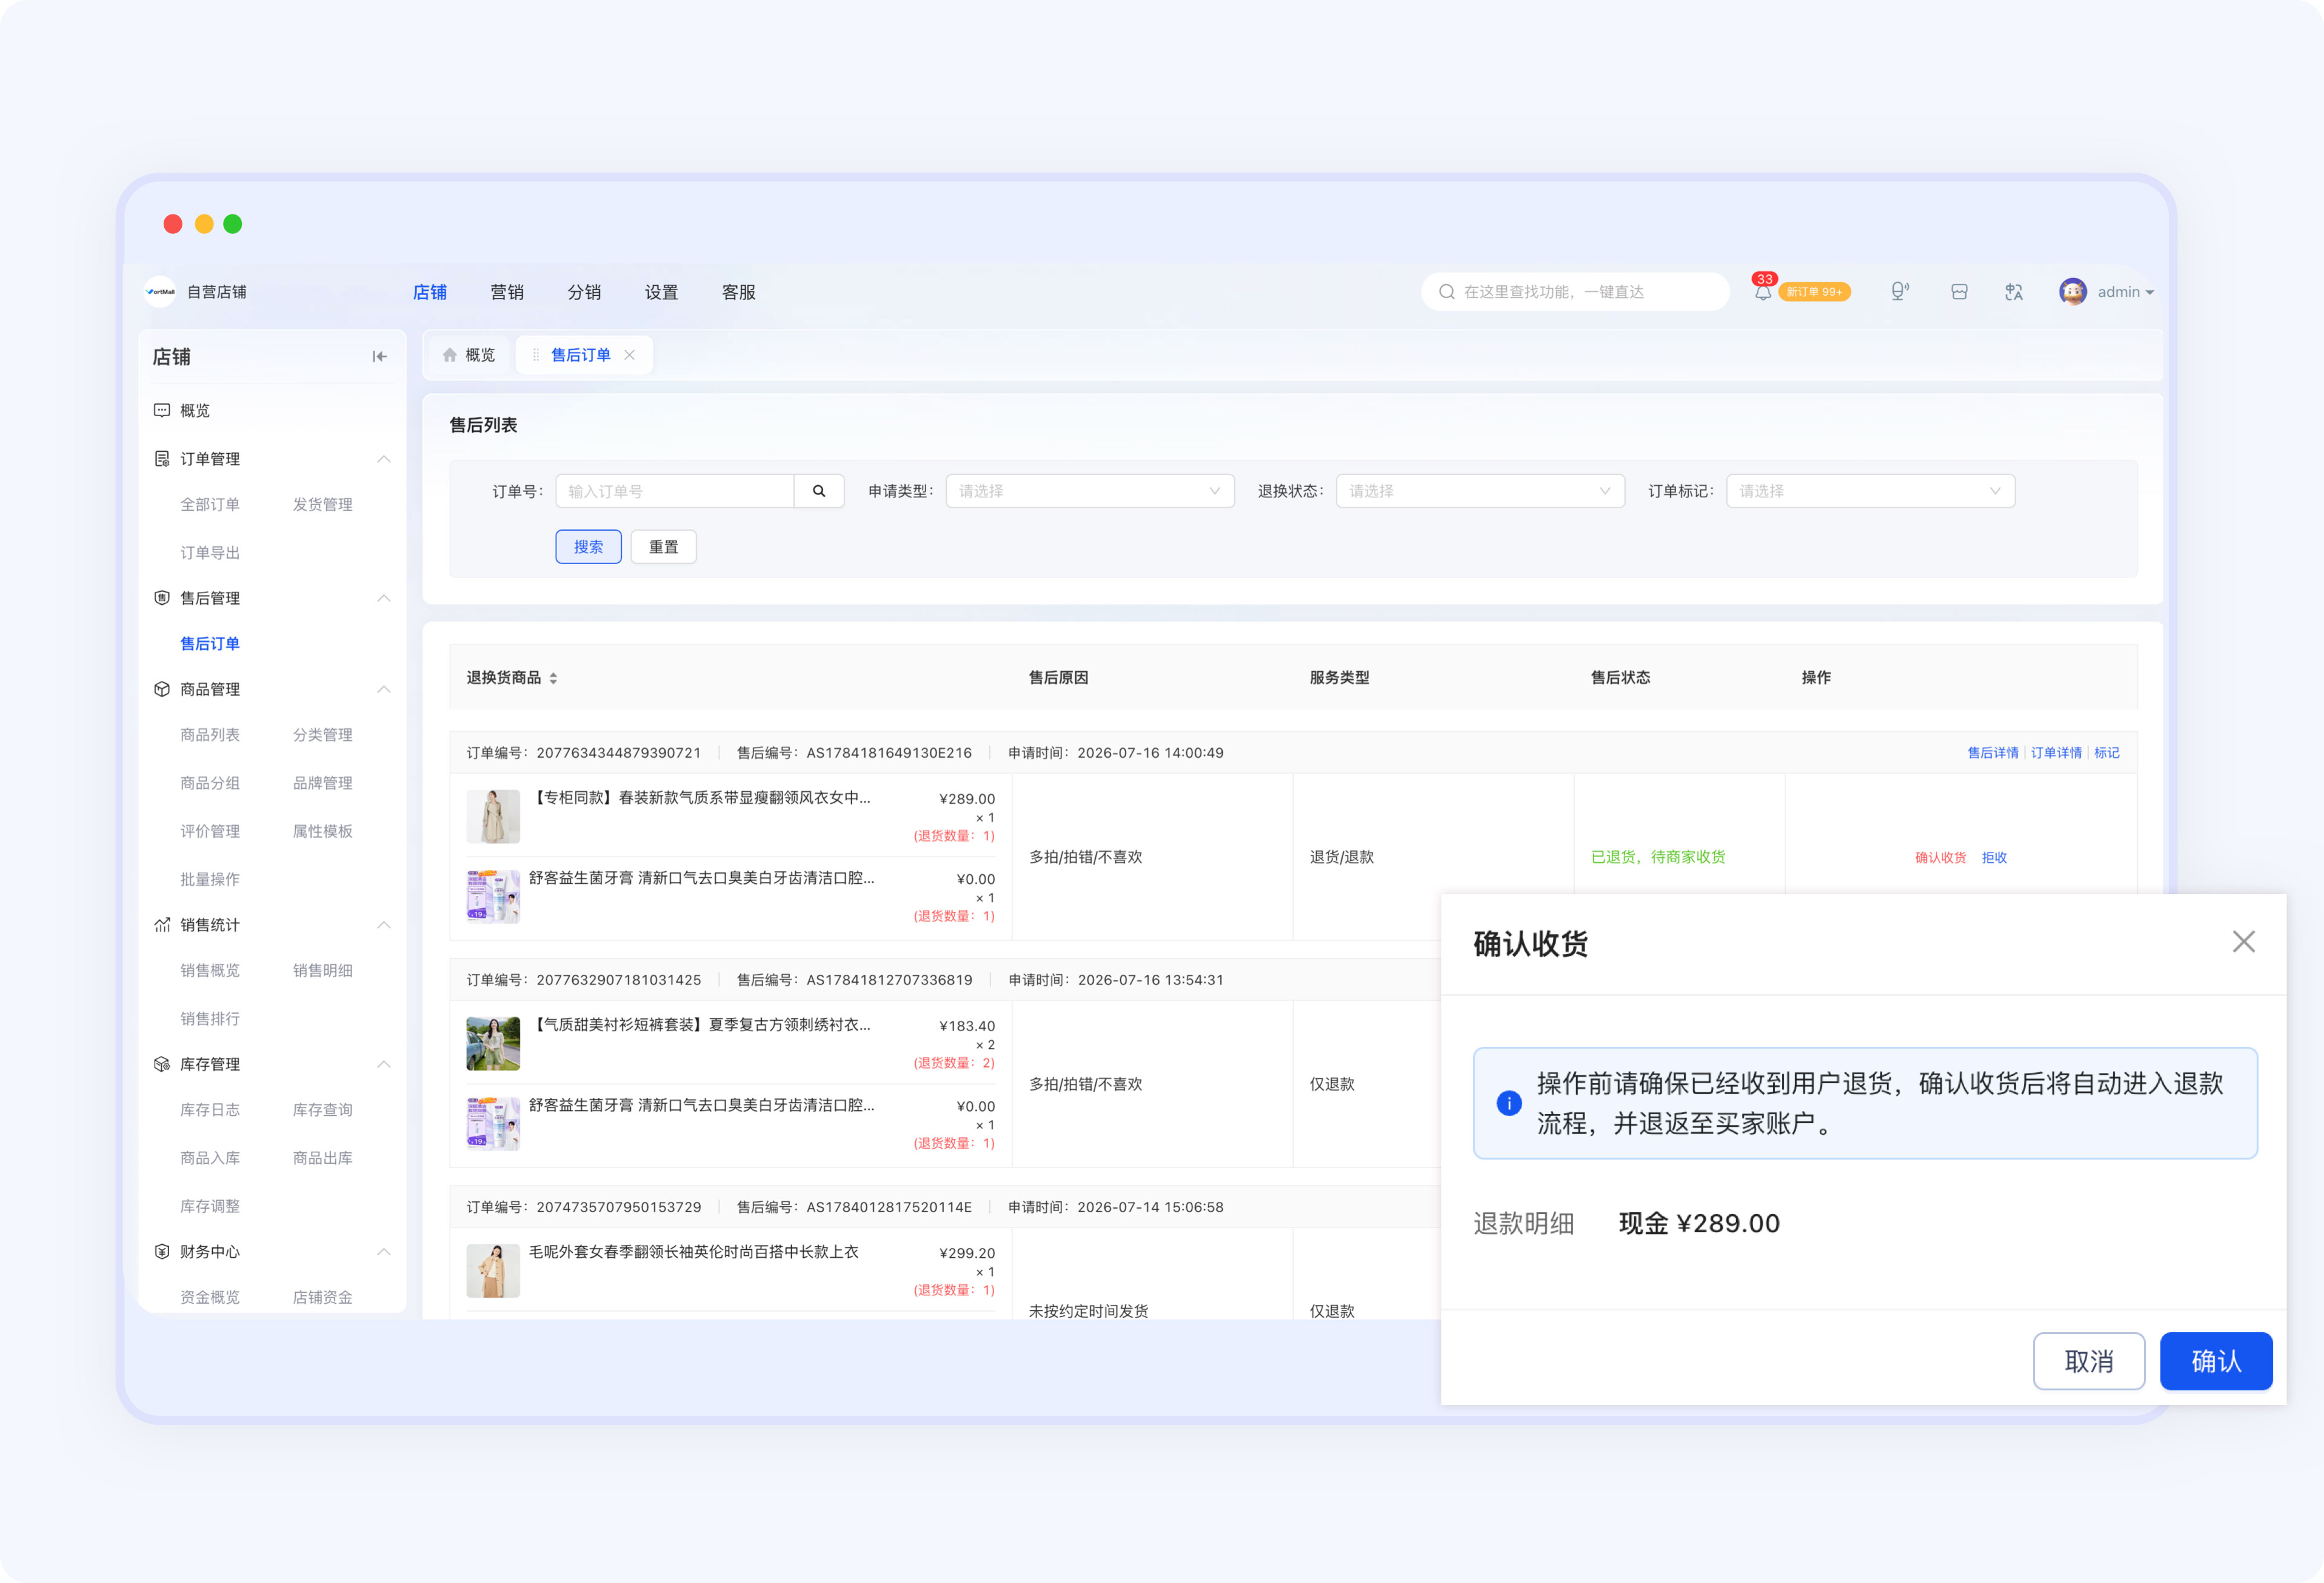Click the 订单号 input field
This screenshot has height=1583, width=2324.
coord(675,491)
